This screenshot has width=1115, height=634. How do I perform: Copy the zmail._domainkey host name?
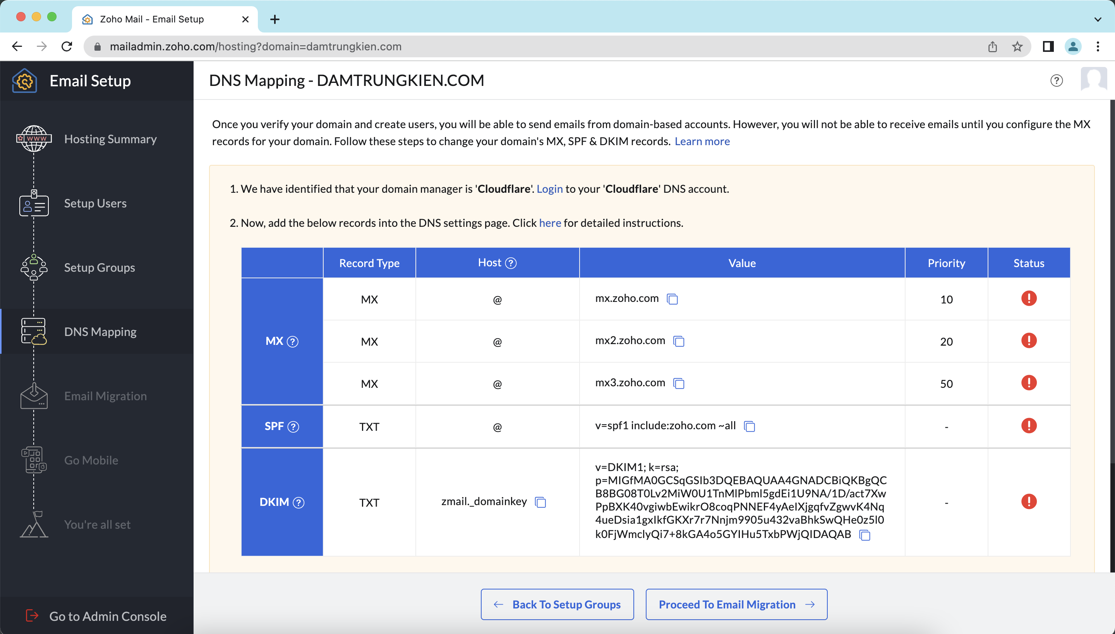pyautogui.click(x=540, y=502)
